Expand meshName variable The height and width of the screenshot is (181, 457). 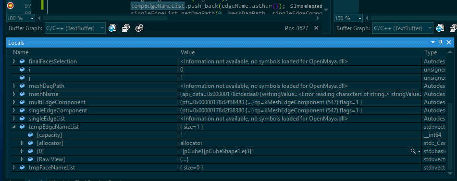click(x=14, y=94)
